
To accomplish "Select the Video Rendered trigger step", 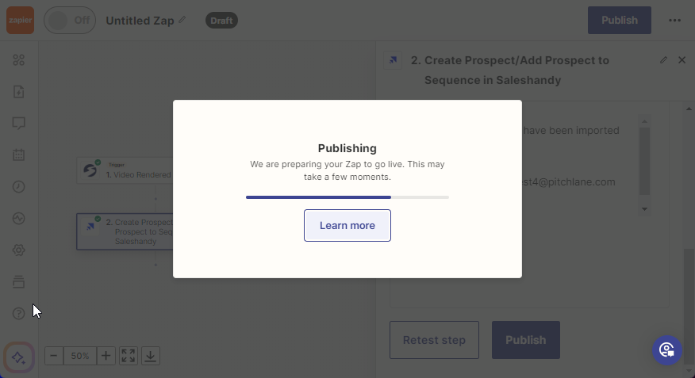I will click(x=125, y=170).
